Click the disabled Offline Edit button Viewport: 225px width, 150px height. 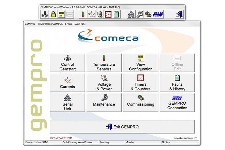(x=177, y=63)
